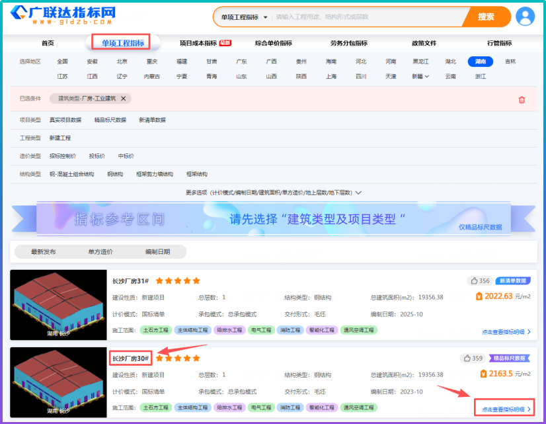The image size is (546, 424).
Task: Click the 仅精品标尺数据 link in banner
Action: coord(480,228)
